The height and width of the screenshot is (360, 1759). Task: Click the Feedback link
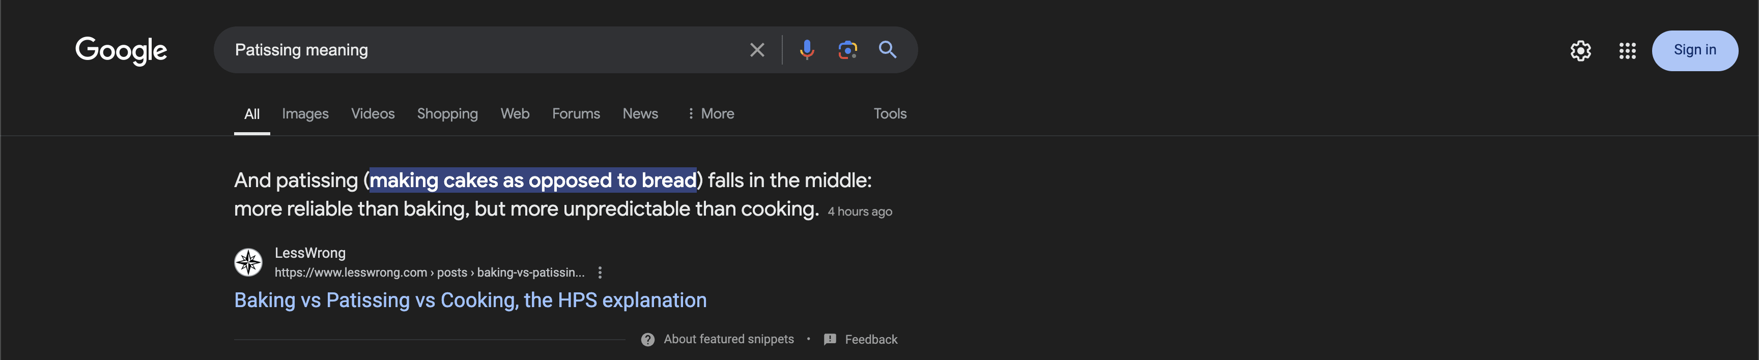871,340
